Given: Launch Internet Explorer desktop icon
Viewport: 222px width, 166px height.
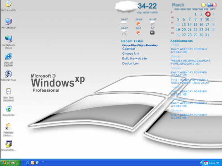Looking at the screenshot, I should coord(8,59).
